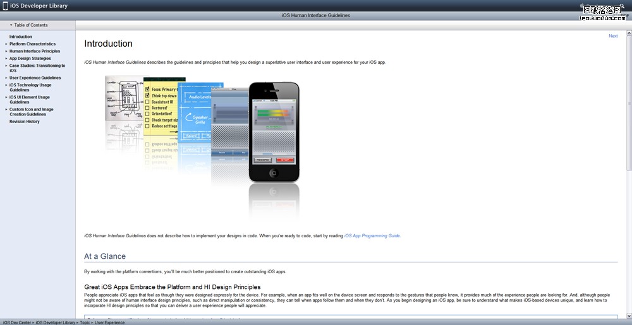Expand Custom Icon and Image Creation triangle
632x325 pixels.
pos(6,109)
